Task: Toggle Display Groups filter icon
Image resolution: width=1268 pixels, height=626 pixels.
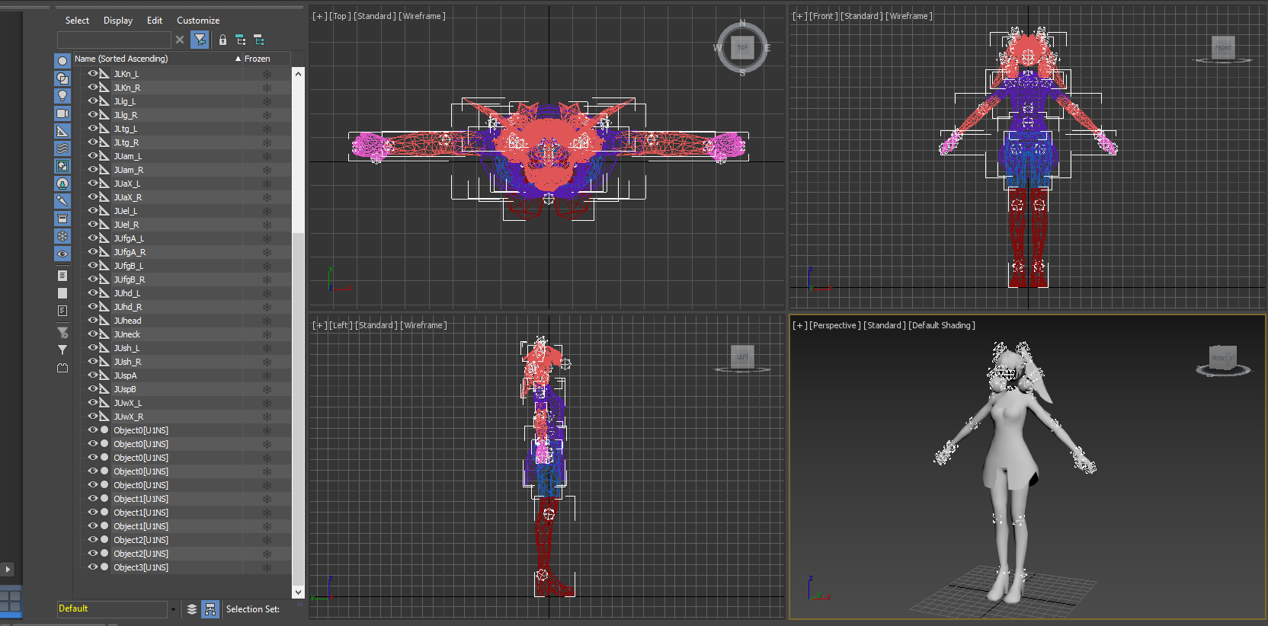Action: tap(62, 166)
